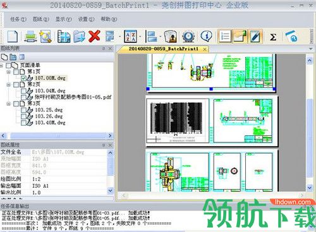Open dropdown arrow beside auto layout icon

[x=119, y=37]
